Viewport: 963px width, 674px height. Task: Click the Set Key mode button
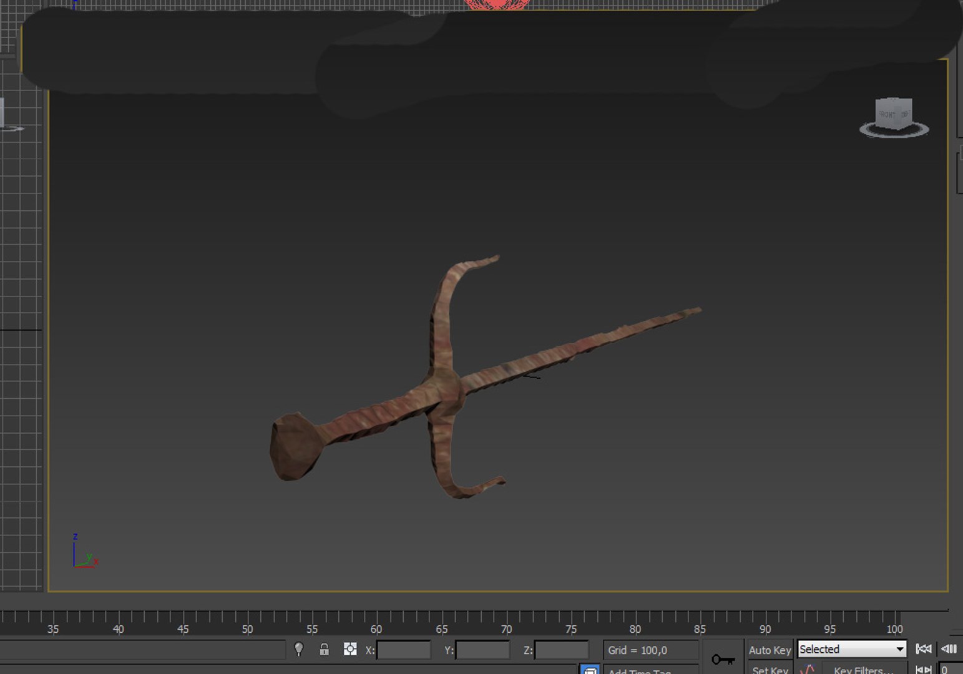(770, 669)
